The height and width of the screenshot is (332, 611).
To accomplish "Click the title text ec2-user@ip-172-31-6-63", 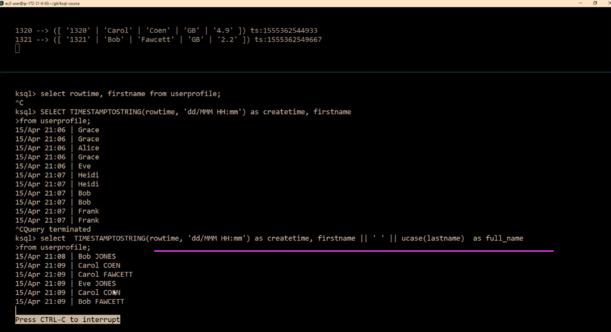I will click(x=42, y=3).
